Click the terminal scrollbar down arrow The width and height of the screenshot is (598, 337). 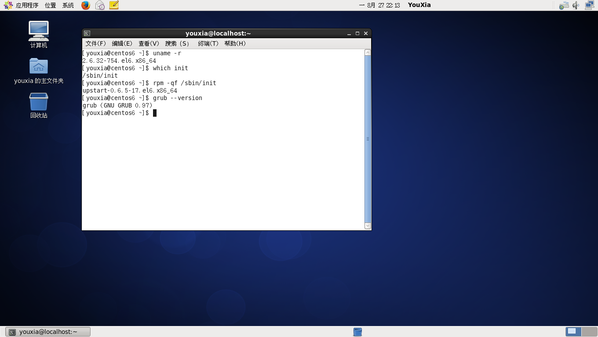(x=368, y=226)
